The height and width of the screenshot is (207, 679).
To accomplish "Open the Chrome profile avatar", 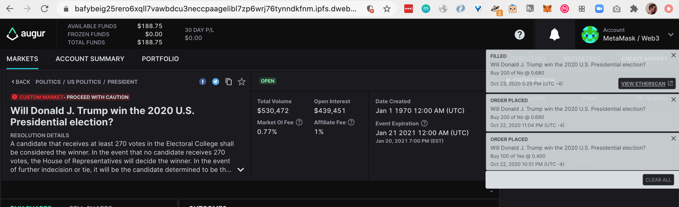I will click(651, 9).
